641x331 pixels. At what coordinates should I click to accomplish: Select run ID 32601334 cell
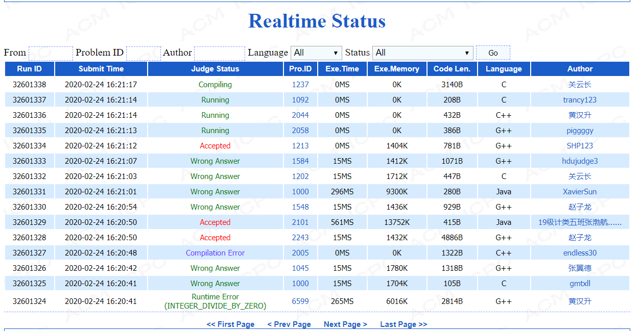(30, 146)
